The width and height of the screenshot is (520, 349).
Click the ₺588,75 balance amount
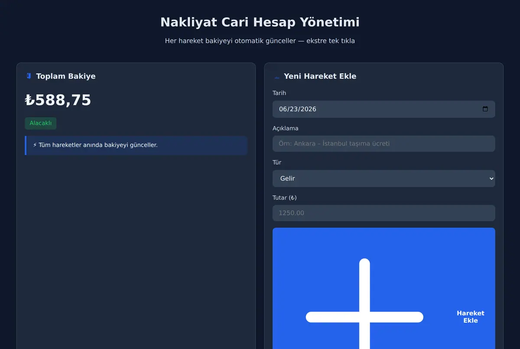coord(58,100)
